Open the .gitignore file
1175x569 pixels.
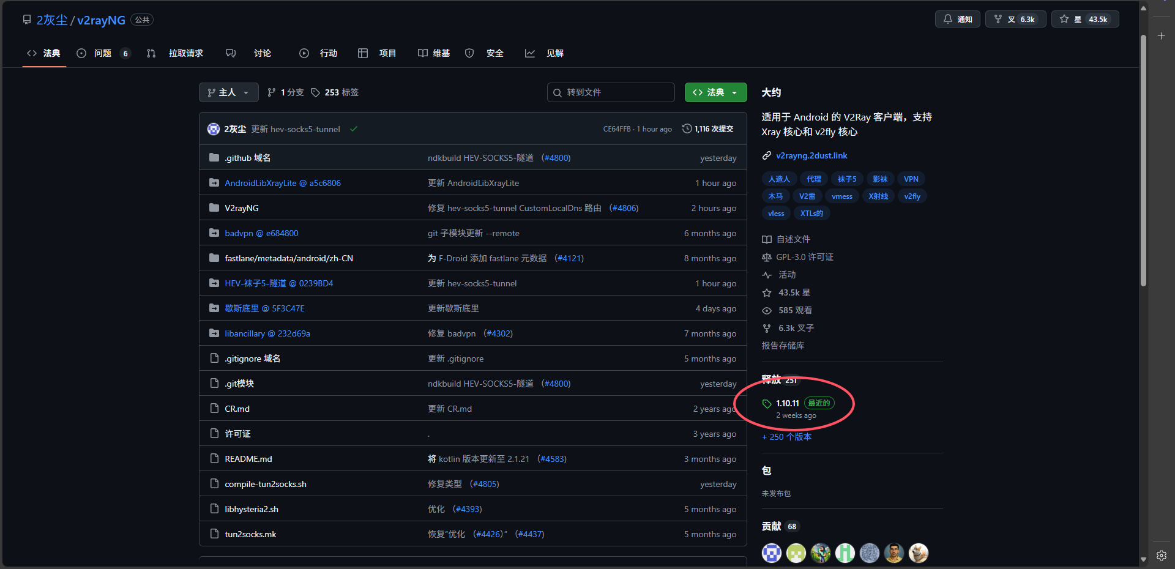(x=252, y=359)
